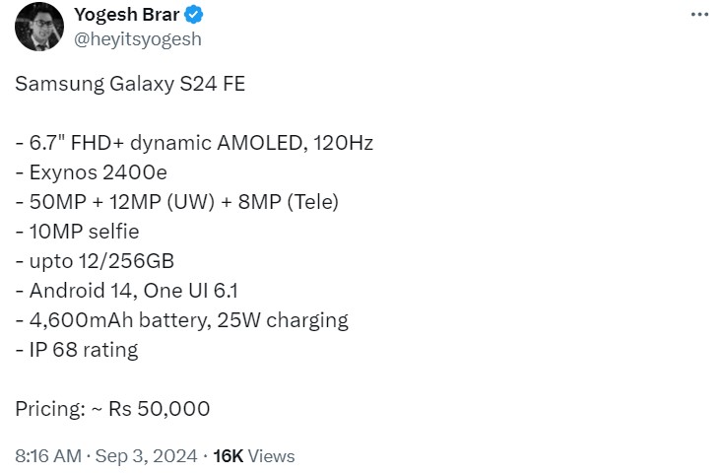The height and width of the screenshot is (475, 726).
Task: Click the Android 14, One UI 6.1 line
Action: (127, 292)
